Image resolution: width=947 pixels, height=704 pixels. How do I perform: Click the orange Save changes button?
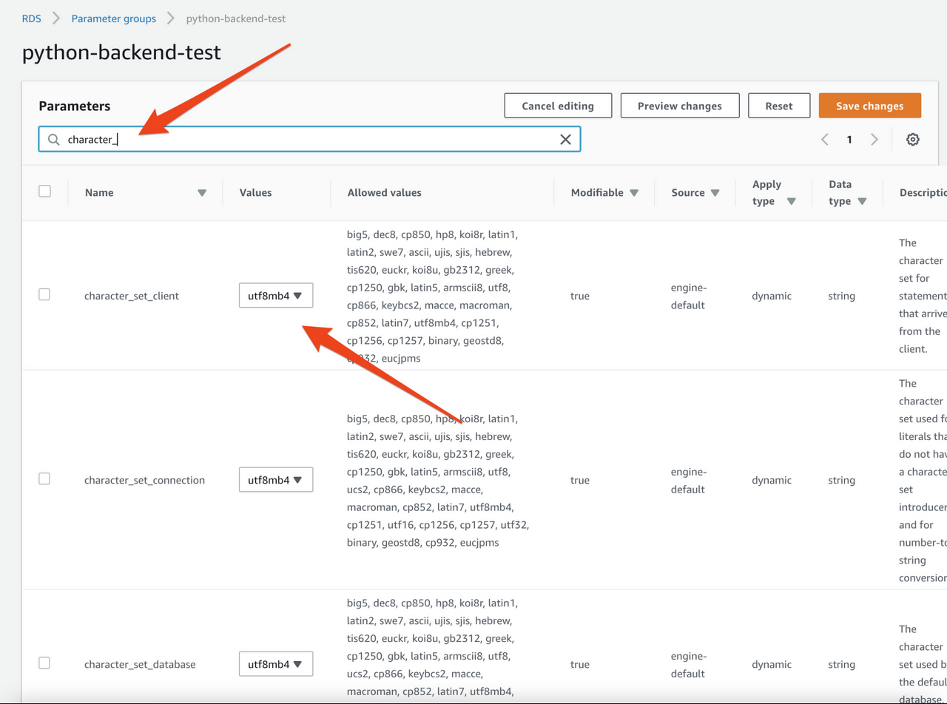coord(870,106)
